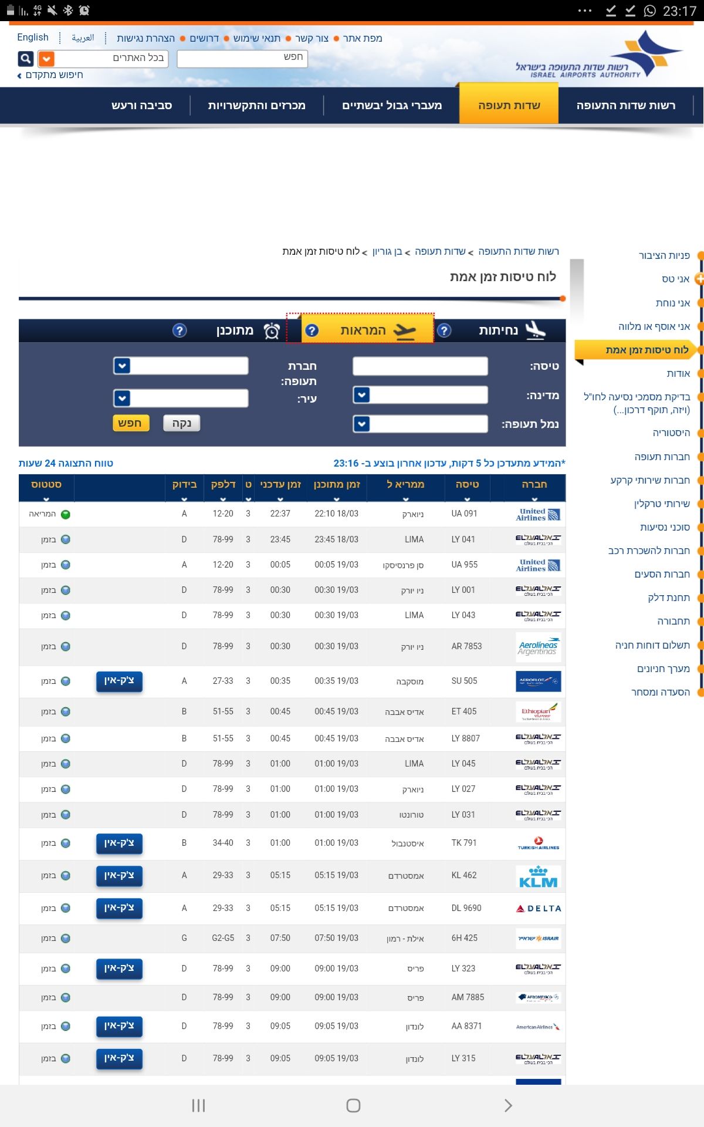Click Turkish Airlines logo in TK 791 row
Image resolution: width=704 pixels, height=1127 pixels.
click(x=538, y=843)
